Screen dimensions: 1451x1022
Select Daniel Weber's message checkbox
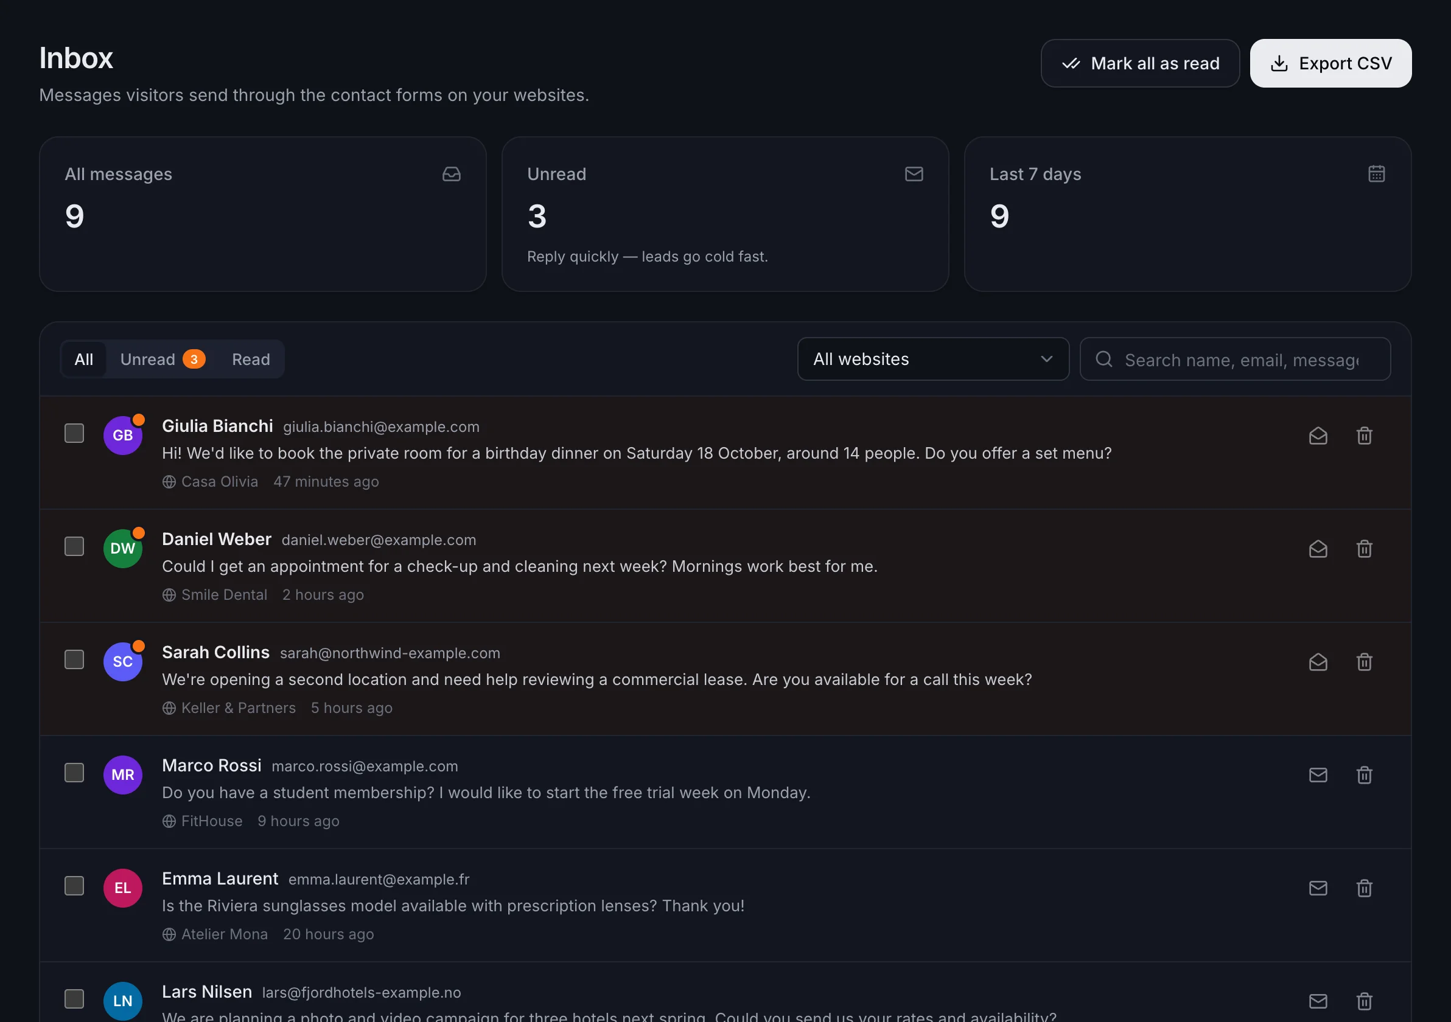[x=74, y=546]
